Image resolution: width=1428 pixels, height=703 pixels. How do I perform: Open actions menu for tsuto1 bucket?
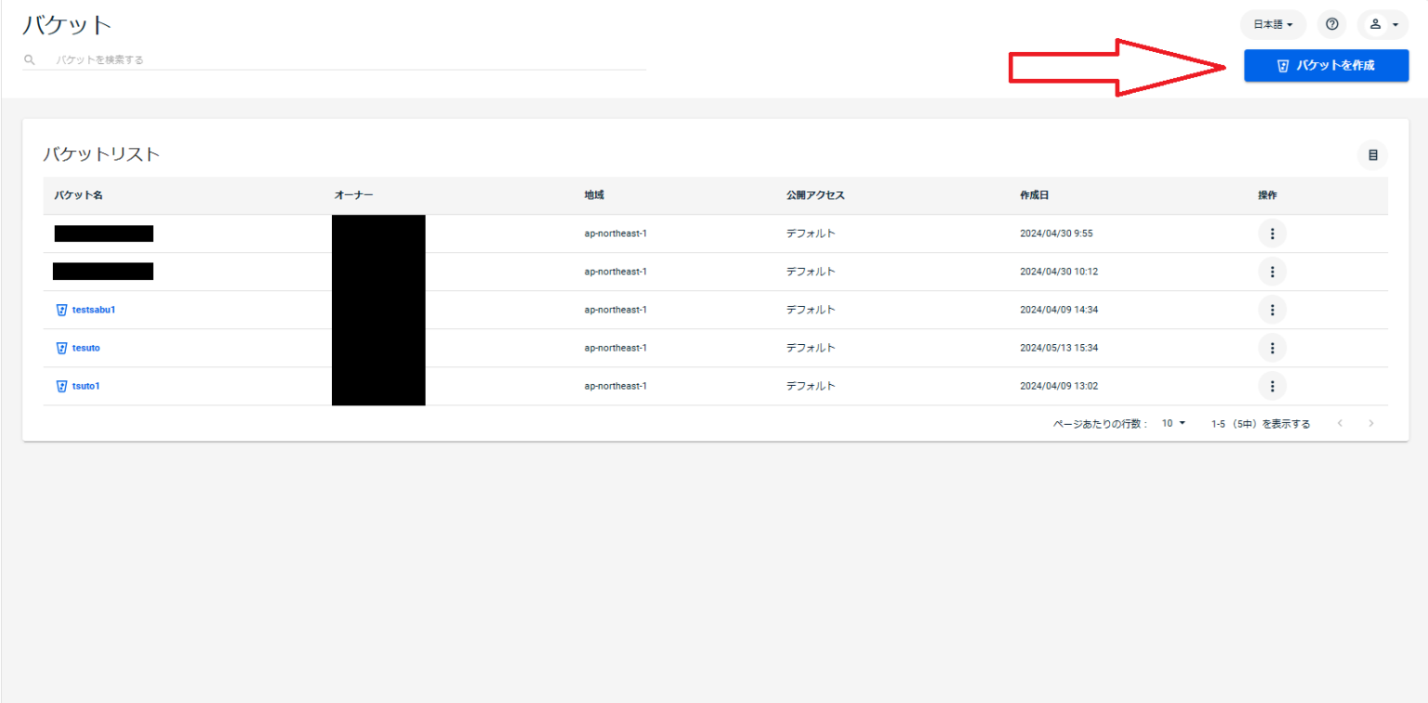click(x=1272, y=386)
